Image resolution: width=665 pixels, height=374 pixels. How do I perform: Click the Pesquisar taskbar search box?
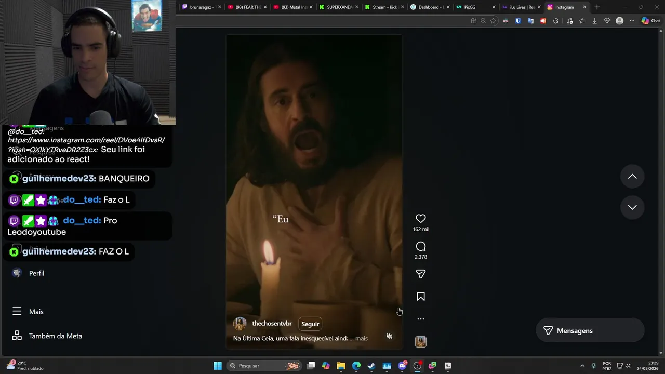coord(264,366)
